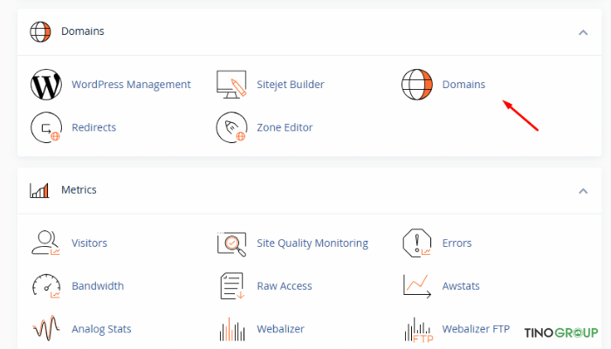Click the Metrics section header chart icon
The height and width of the screenshot is (349, 611).
point(39,190)
